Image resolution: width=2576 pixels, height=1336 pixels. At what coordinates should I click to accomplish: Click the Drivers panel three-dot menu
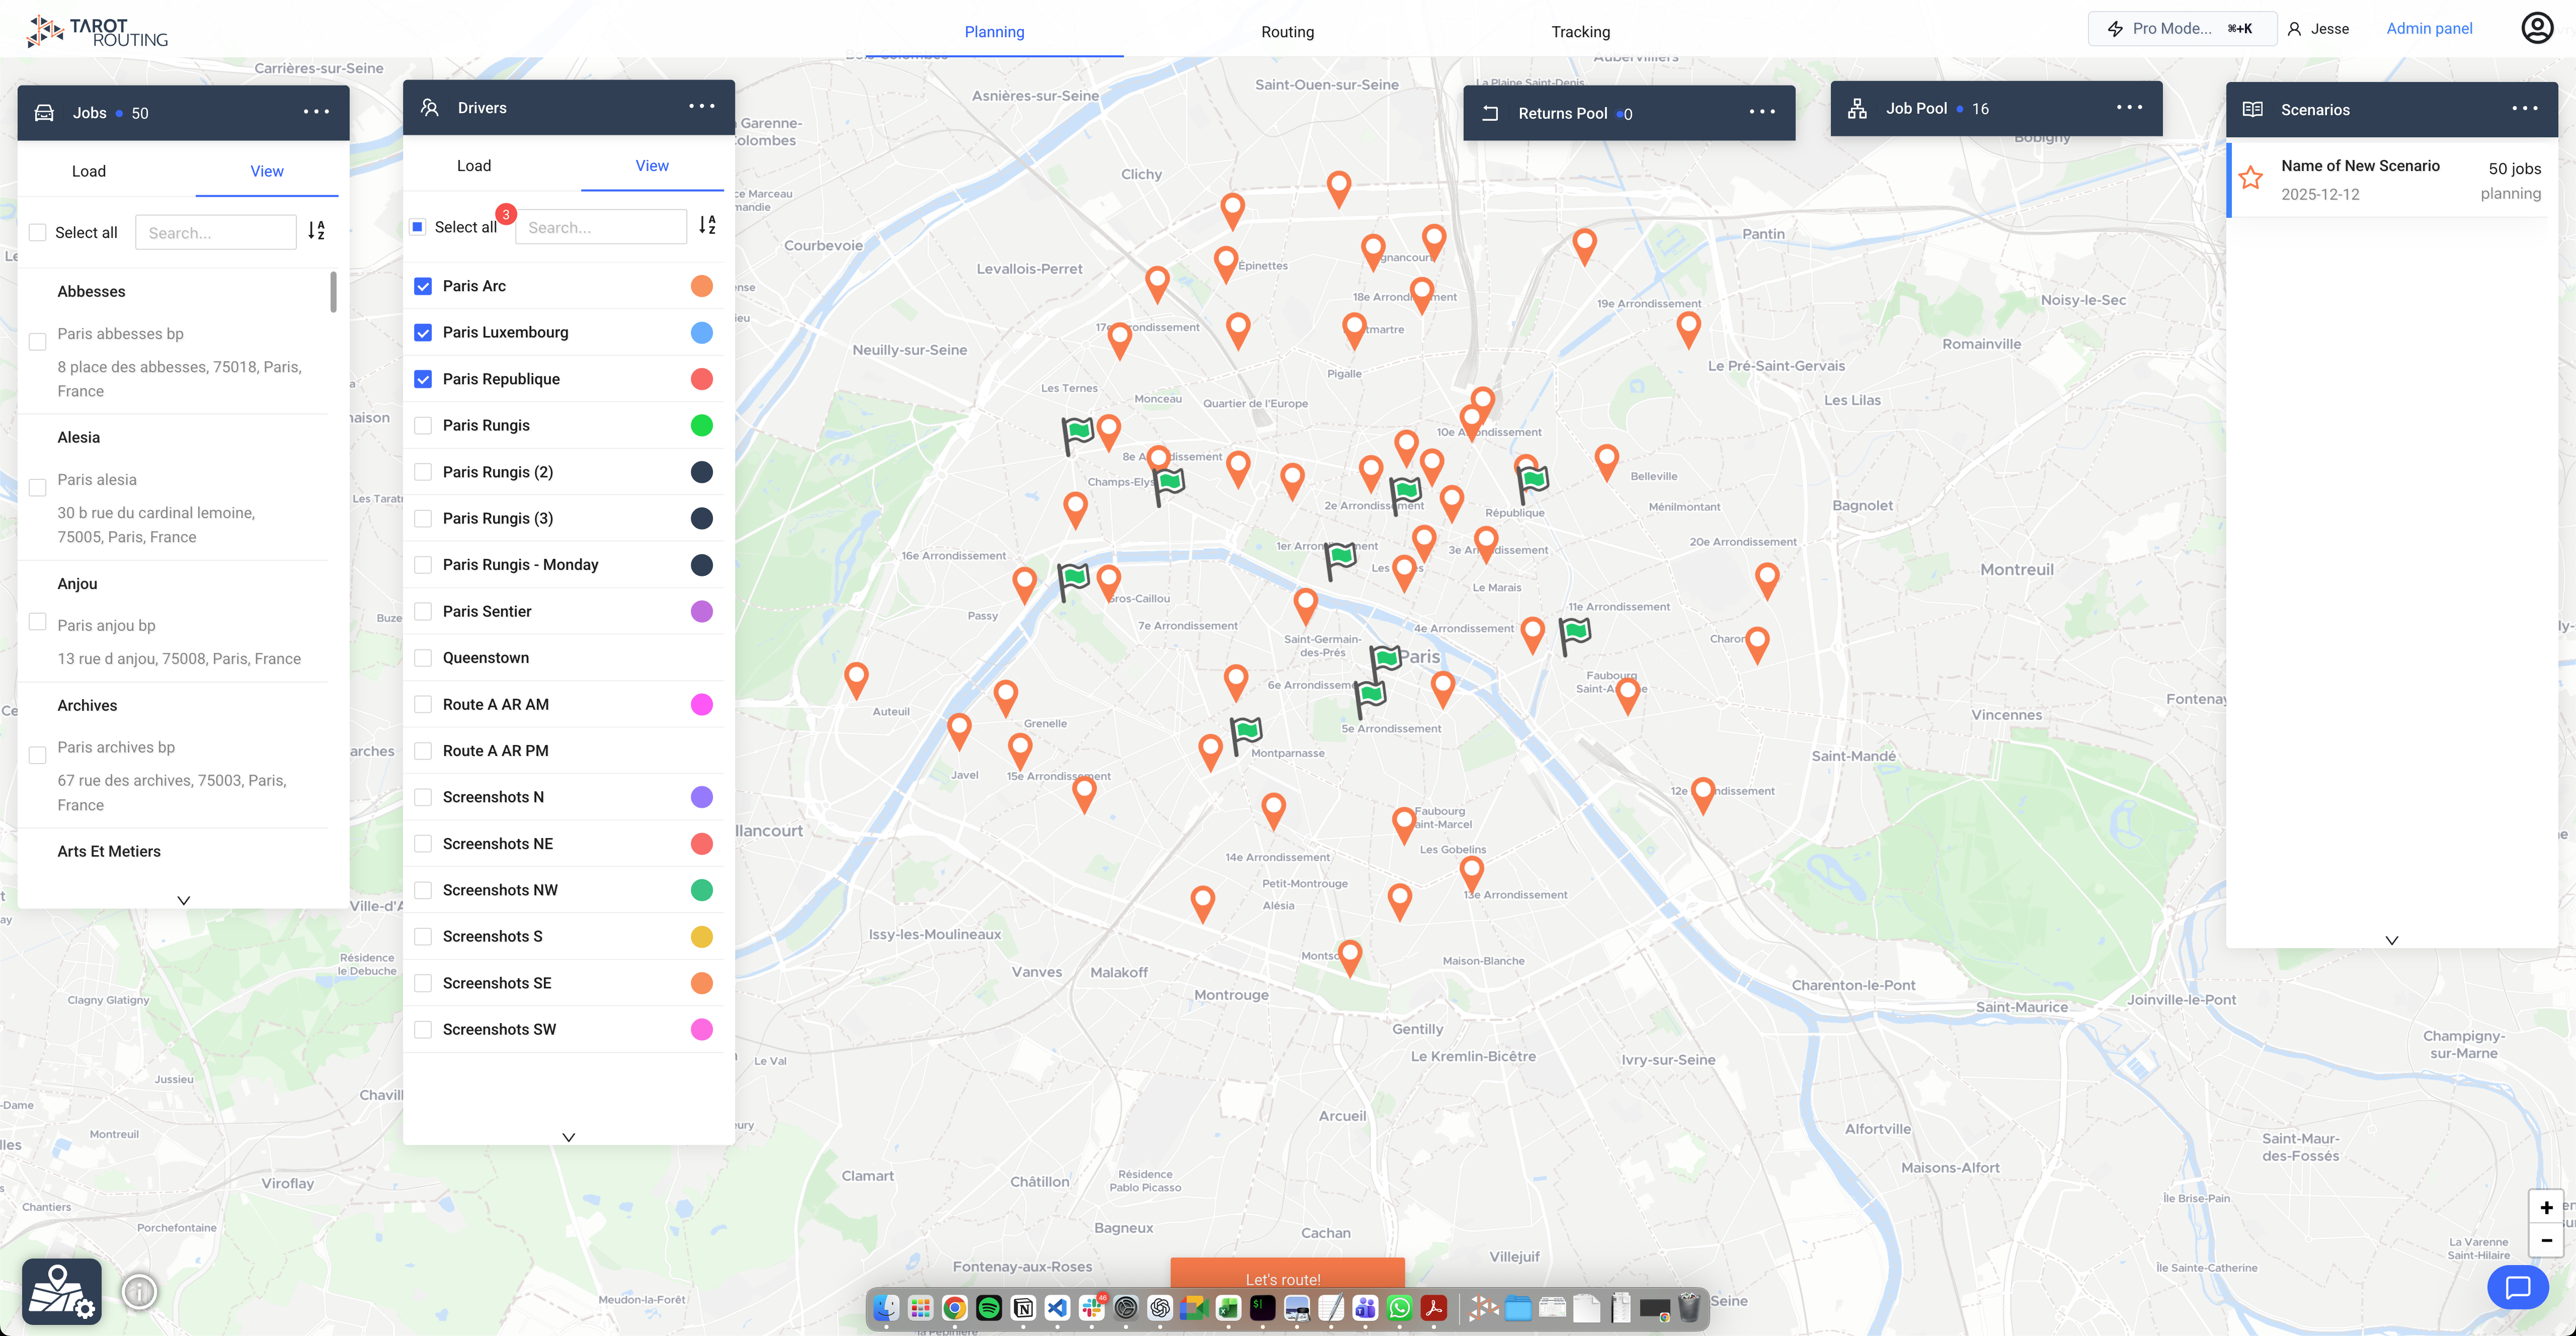click(702, 106)
